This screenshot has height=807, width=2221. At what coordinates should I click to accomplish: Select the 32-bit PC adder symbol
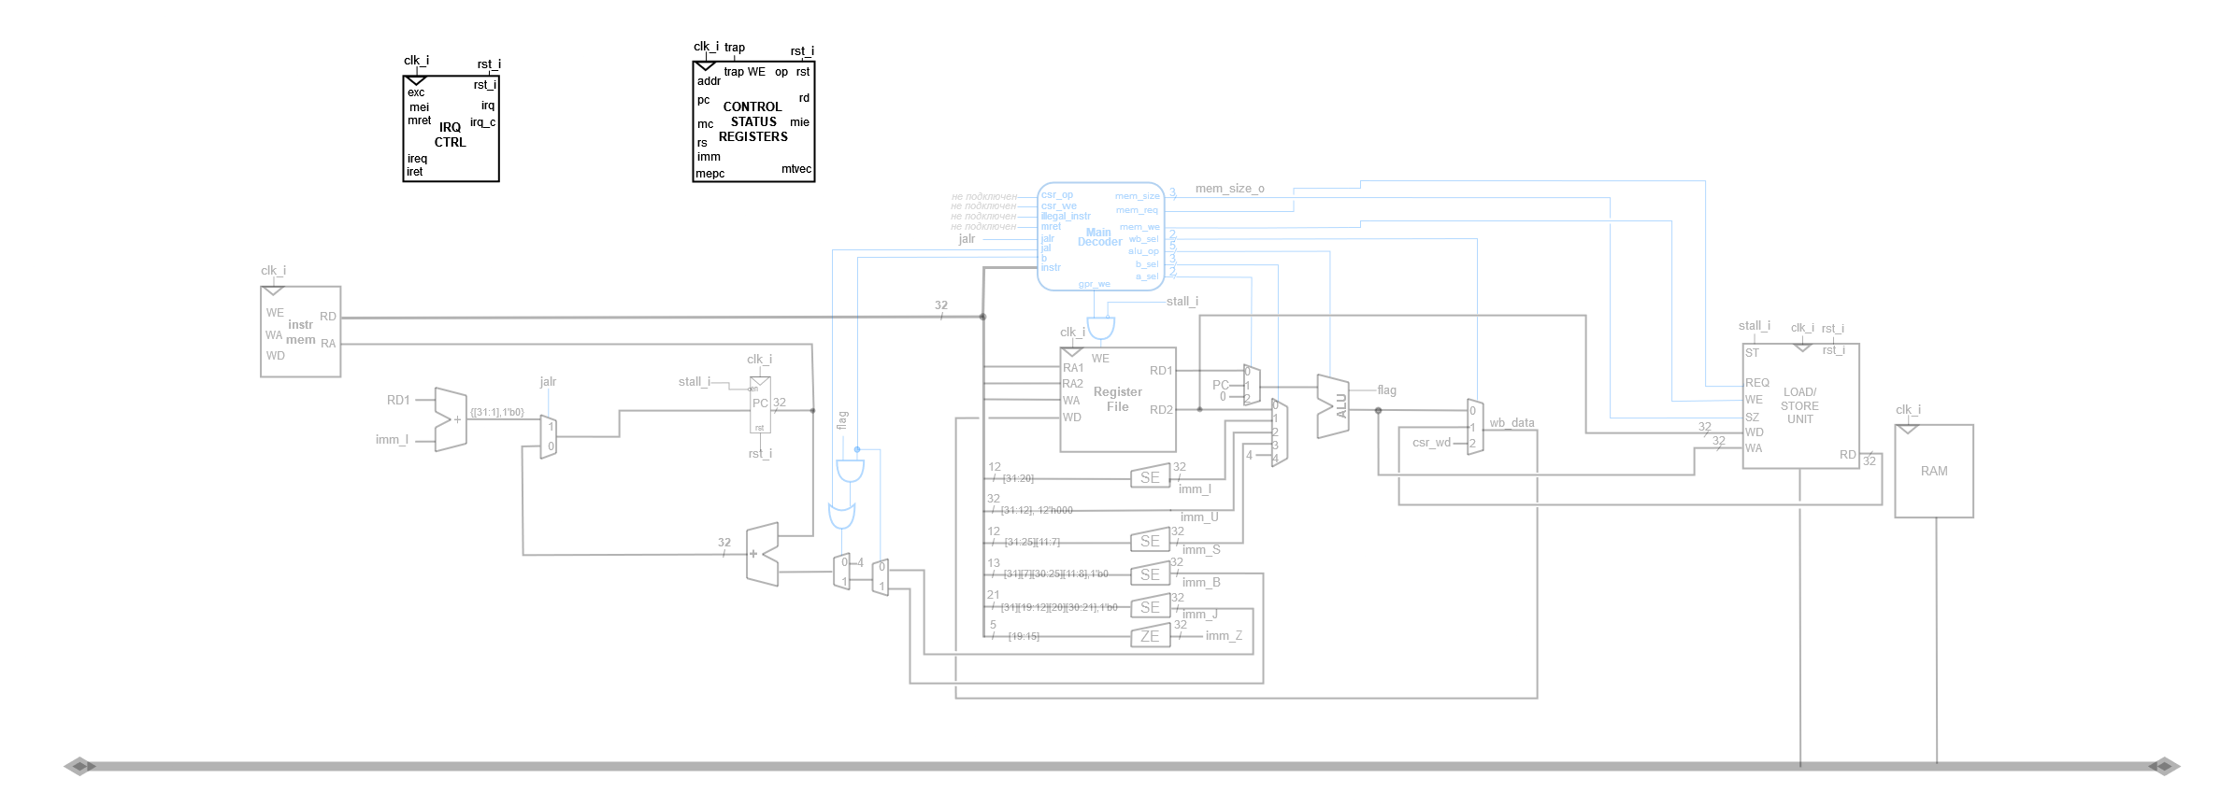point(762,554)
